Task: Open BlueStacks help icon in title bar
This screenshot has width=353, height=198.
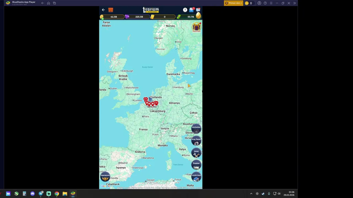Action: click(x=265, y=3)
